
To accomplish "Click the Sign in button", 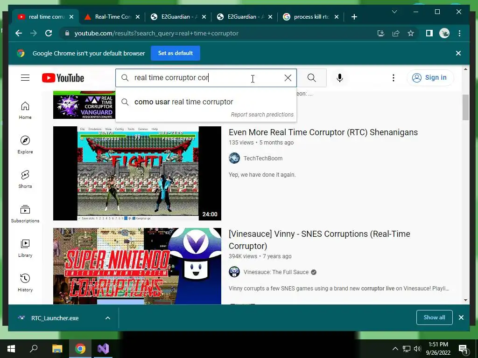I will 430,78.
